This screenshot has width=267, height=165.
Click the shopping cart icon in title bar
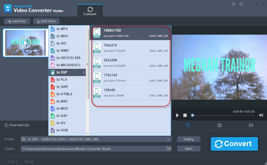pyautogui.click(x=233, y=4)
